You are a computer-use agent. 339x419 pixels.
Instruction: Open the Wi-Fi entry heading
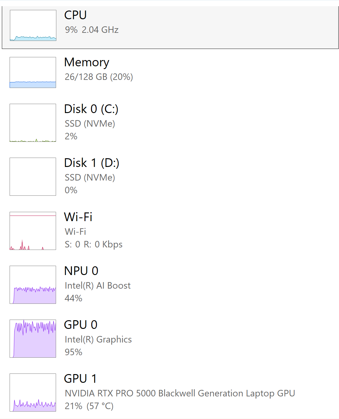pyautogui.click(x=78, y=217)
